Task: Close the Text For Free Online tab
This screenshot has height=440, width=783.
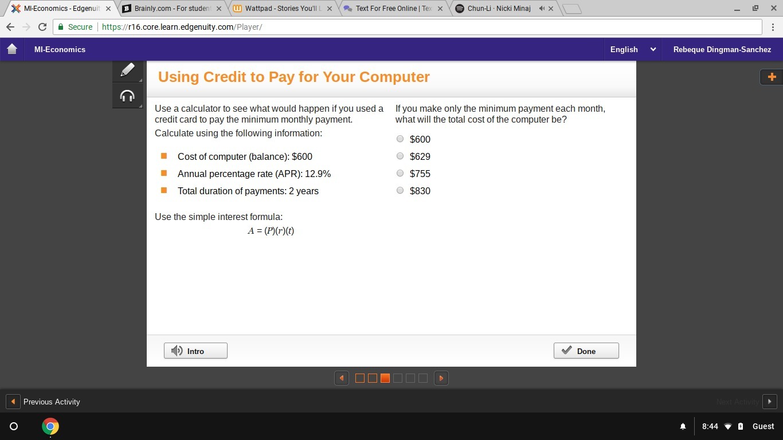Action: [x=440, y=9]
